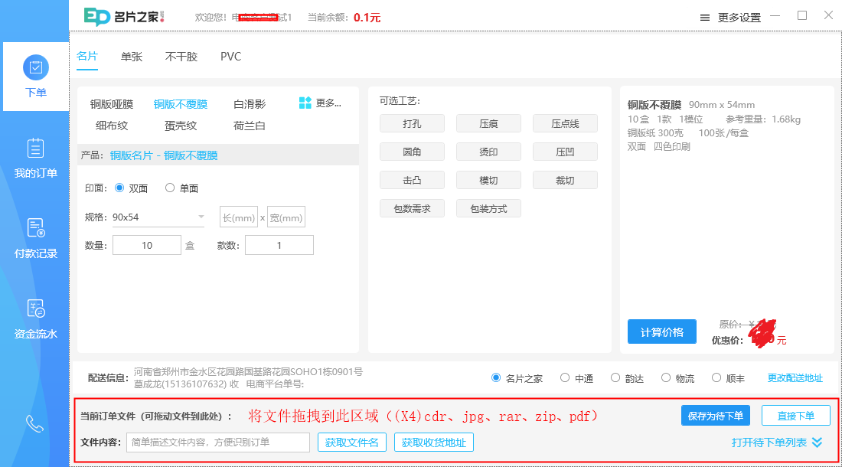Click the 更改配送地址 link

pyautogui.click(x=795, y=378)
